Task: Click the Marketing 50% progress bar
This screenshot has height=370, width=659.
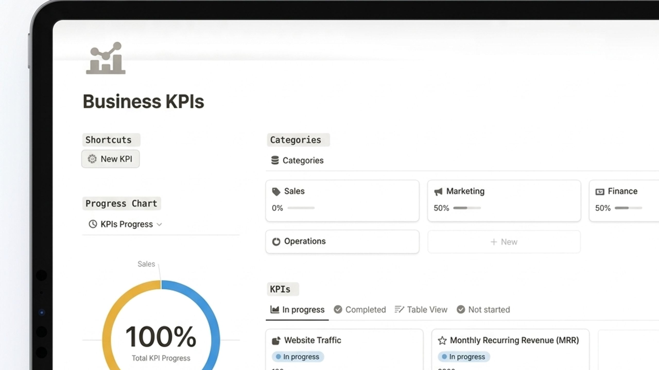Action: [467, 208]
